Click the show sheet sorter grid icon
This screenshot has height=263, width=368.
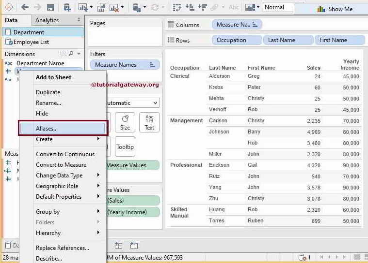pos(357,257)
